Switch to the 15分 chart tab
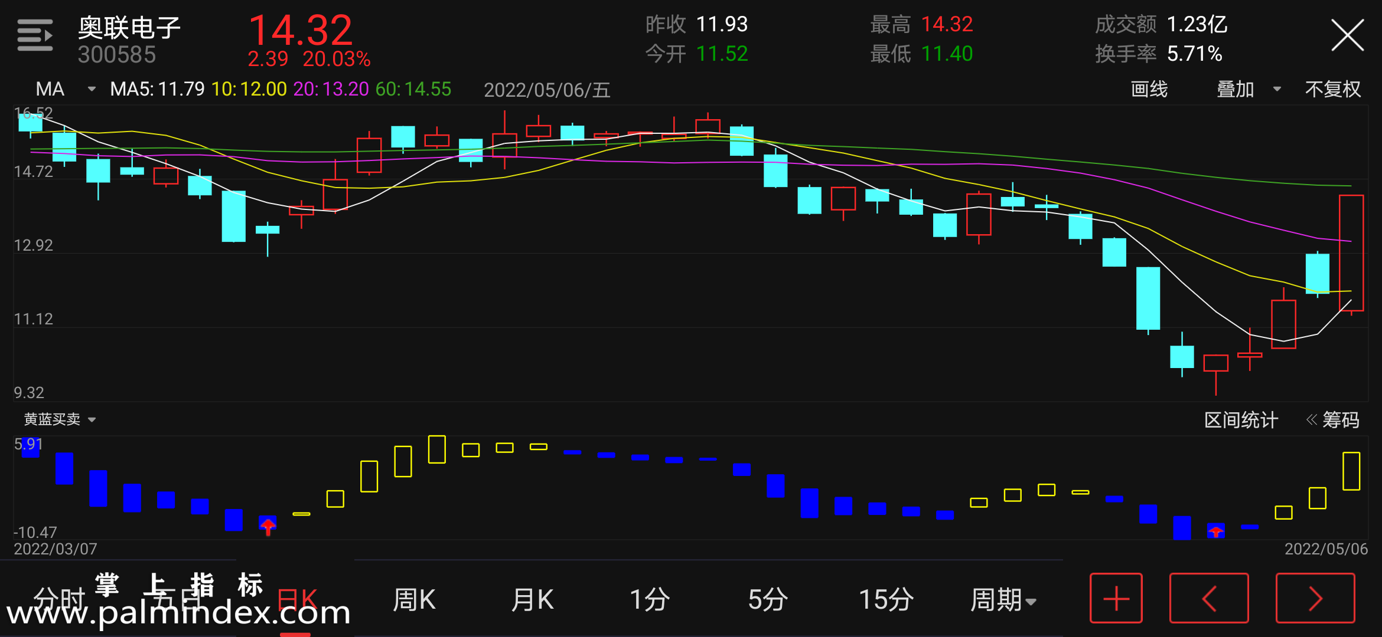 pos(886,600)
